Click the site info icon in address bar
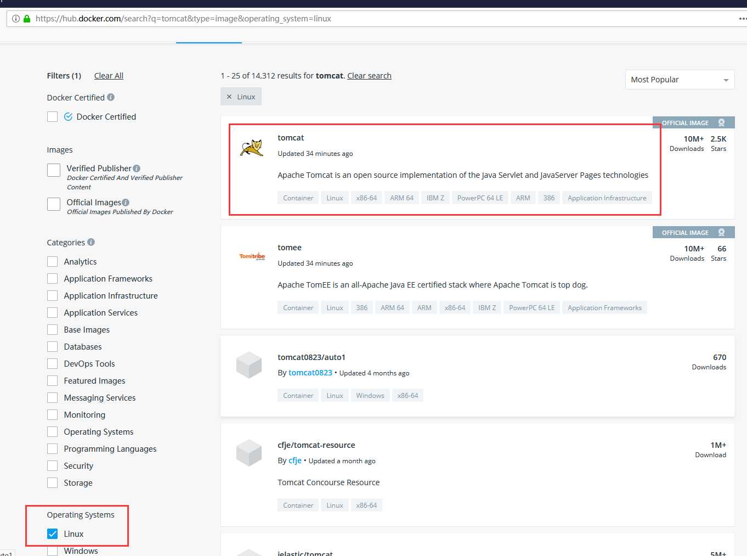The width and height of the screenshot is (747, 556). coord(16,19)
